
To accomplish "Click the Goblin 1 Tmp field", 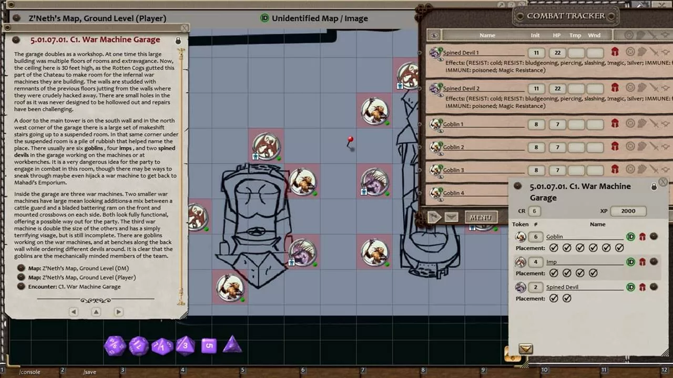I will click(x=576, y=124).
